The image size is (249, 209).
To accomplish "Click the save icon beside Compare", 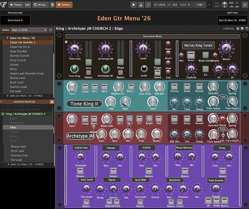I will pos(242,28).
